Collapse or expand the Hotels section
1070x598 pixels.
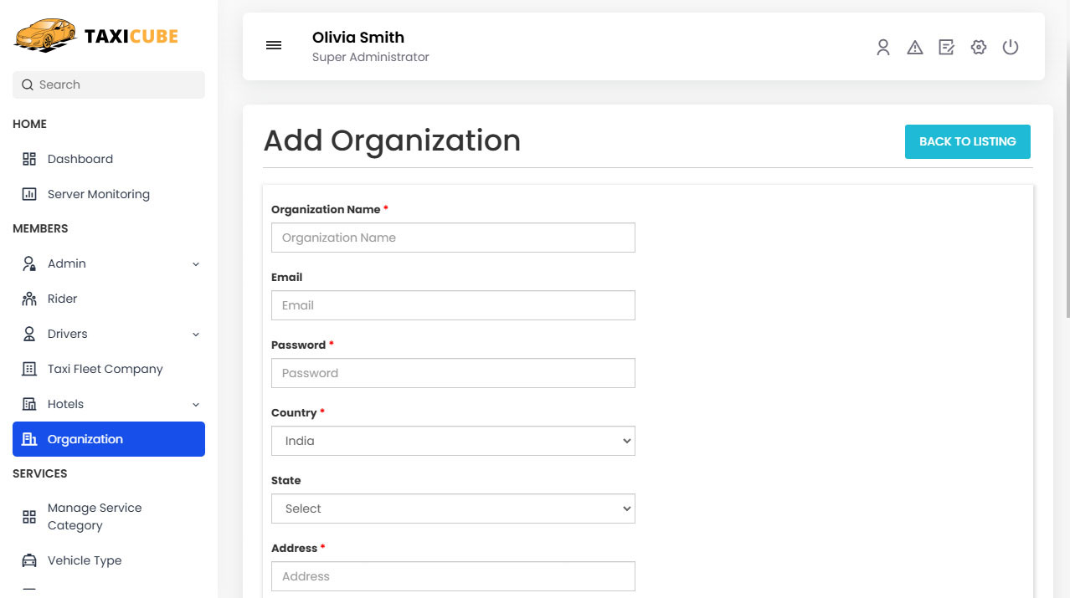coord(195,404)
